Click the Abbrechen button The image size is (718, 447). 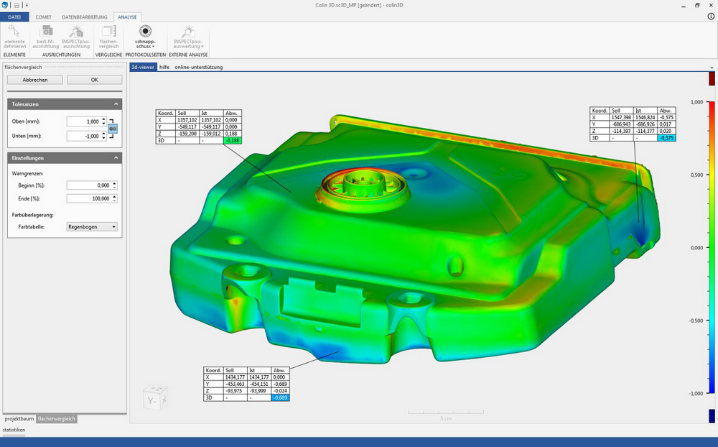tap(34, 80)
